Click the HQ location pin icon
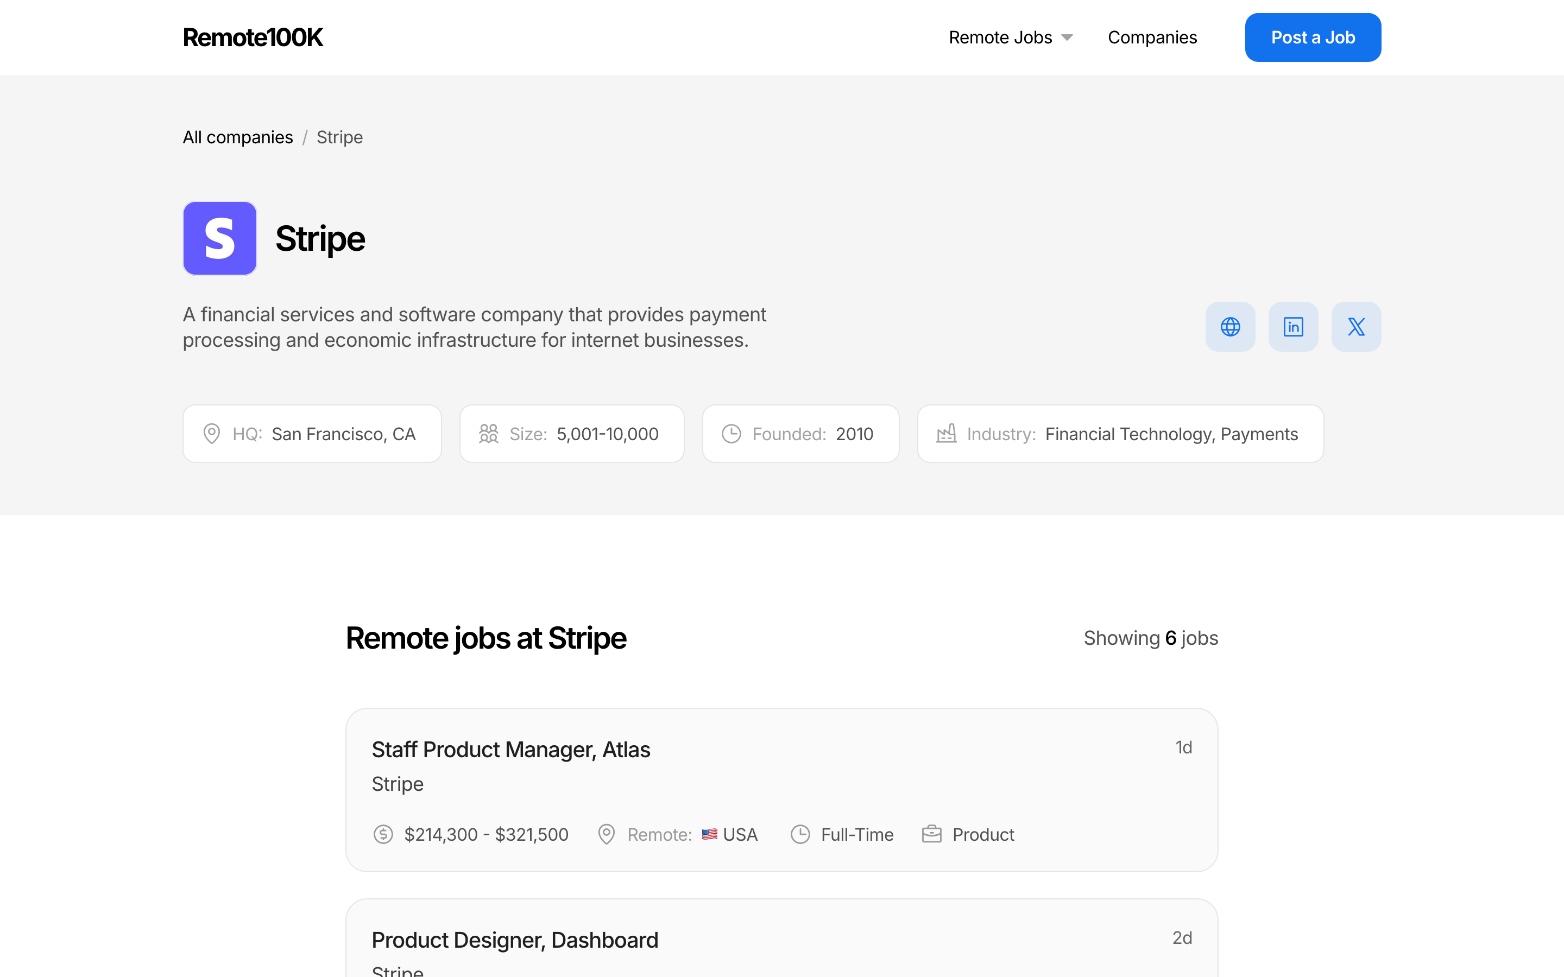Viewport: 1564px width, 977px height. click(x=211, y=434)
